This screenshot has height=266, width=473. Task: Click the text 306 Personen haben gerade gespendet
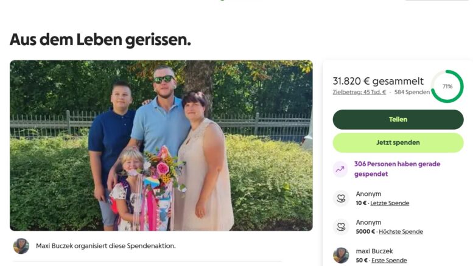coord(398,169)
